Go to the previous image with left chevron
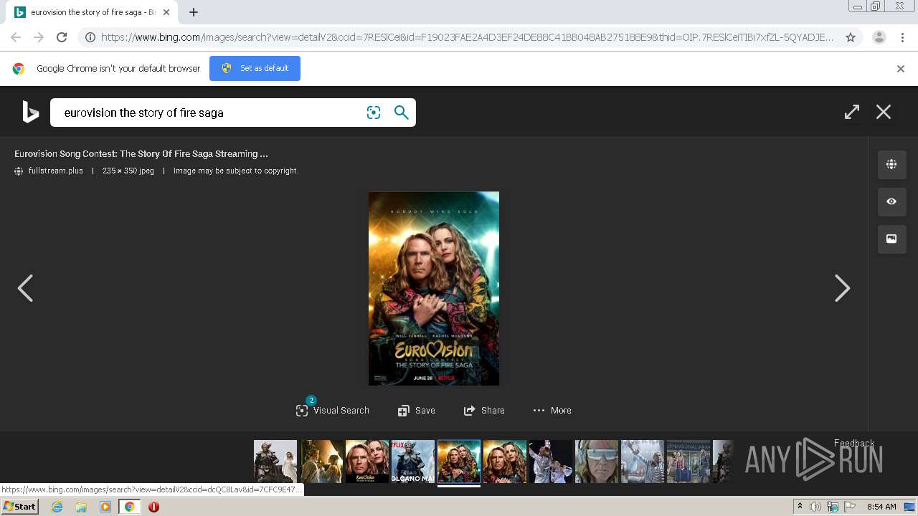 click(x=25, y=288)
